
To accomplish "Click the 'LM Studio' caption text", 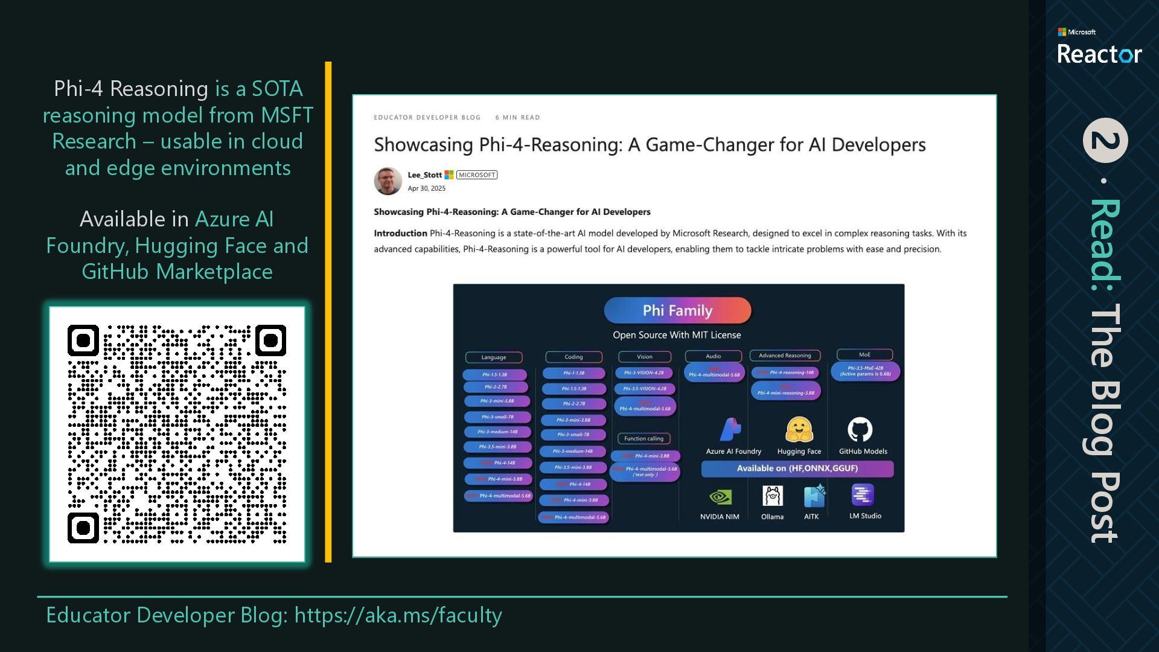I will (x=865, y=516).
